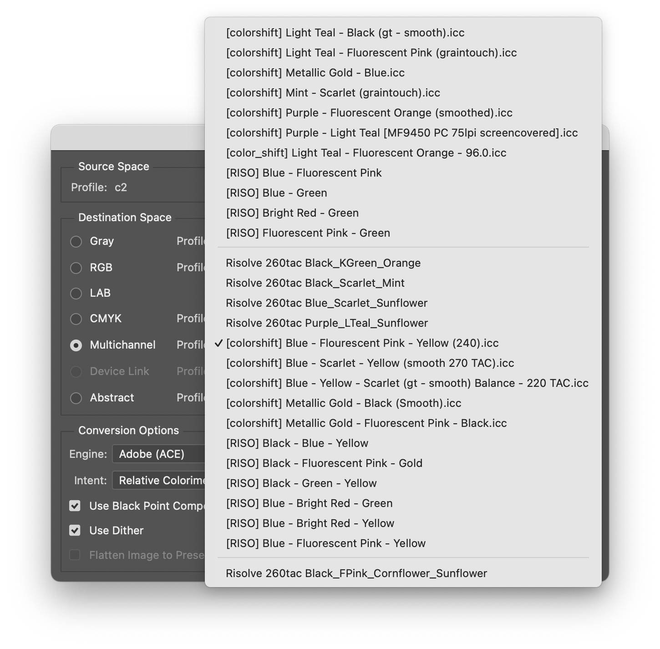The height and width of the screenshot is (649, 660).
Task: Pick [RISO] Blue - Green profile
Action: [x=403, y=193]
